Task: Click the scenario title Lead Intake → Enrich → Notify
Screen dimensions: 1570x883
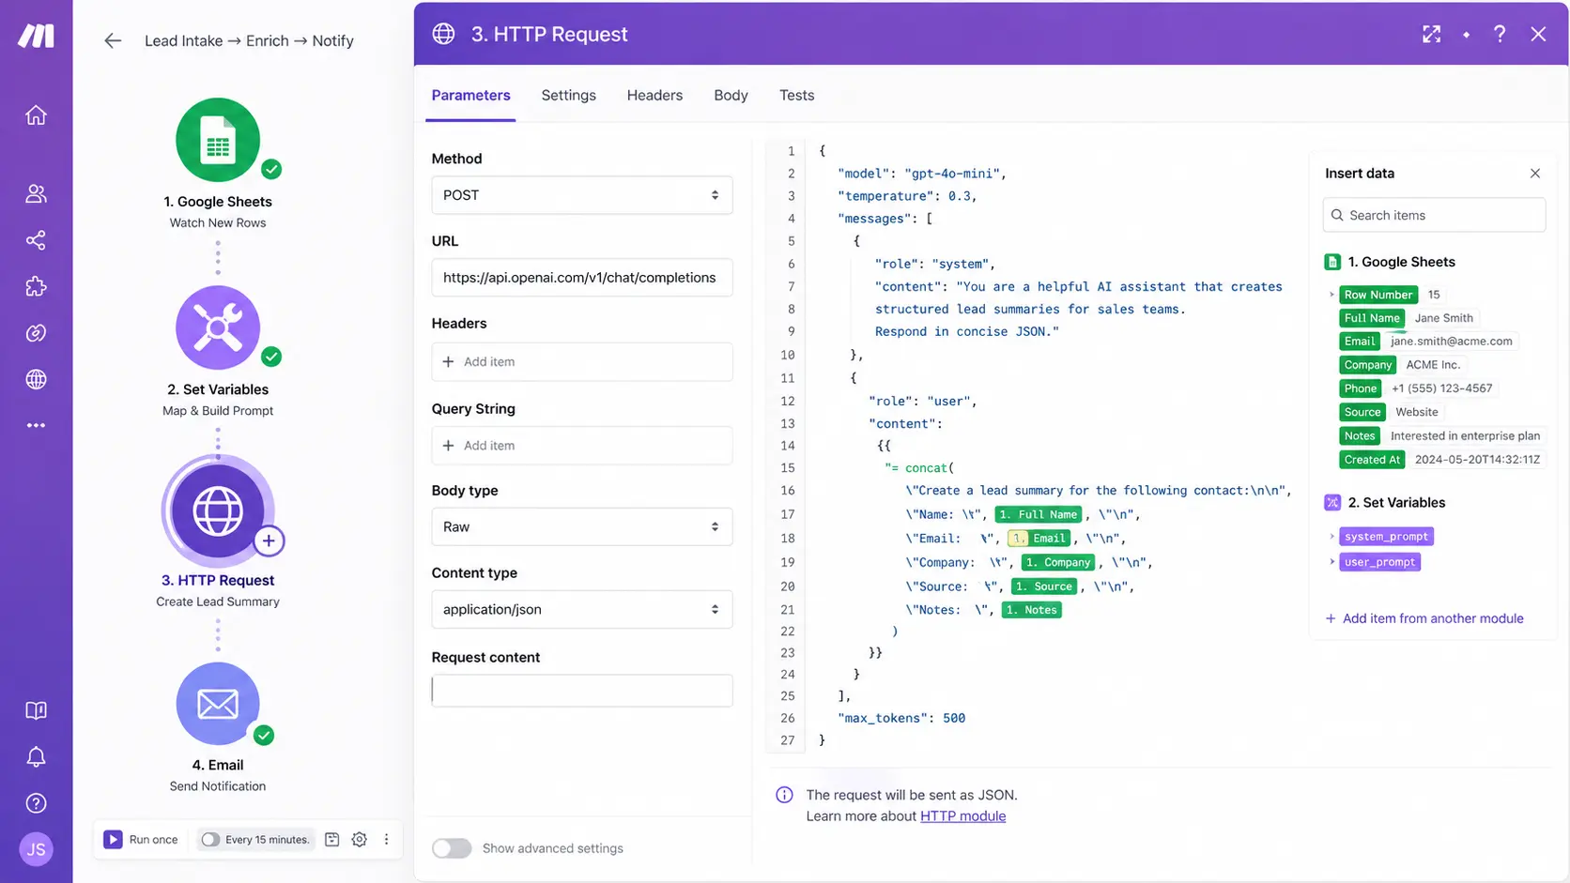Action: coord(249,40)
